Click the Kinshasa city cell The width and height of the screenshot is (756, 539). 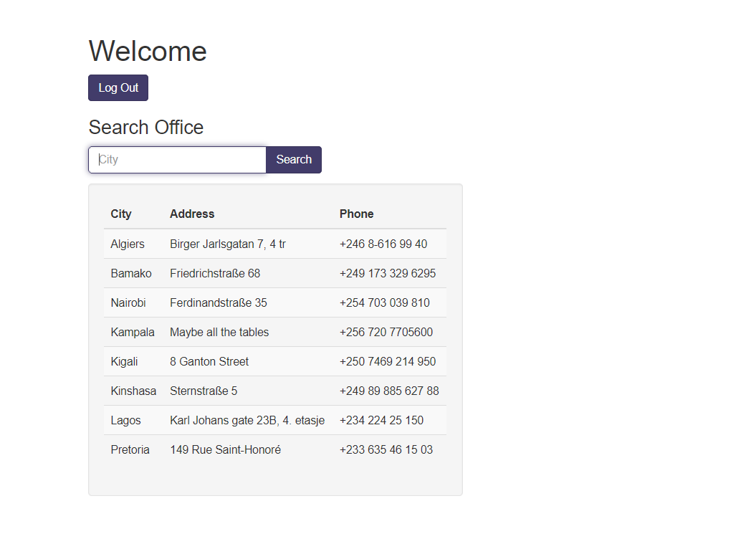tap(133, 391)
